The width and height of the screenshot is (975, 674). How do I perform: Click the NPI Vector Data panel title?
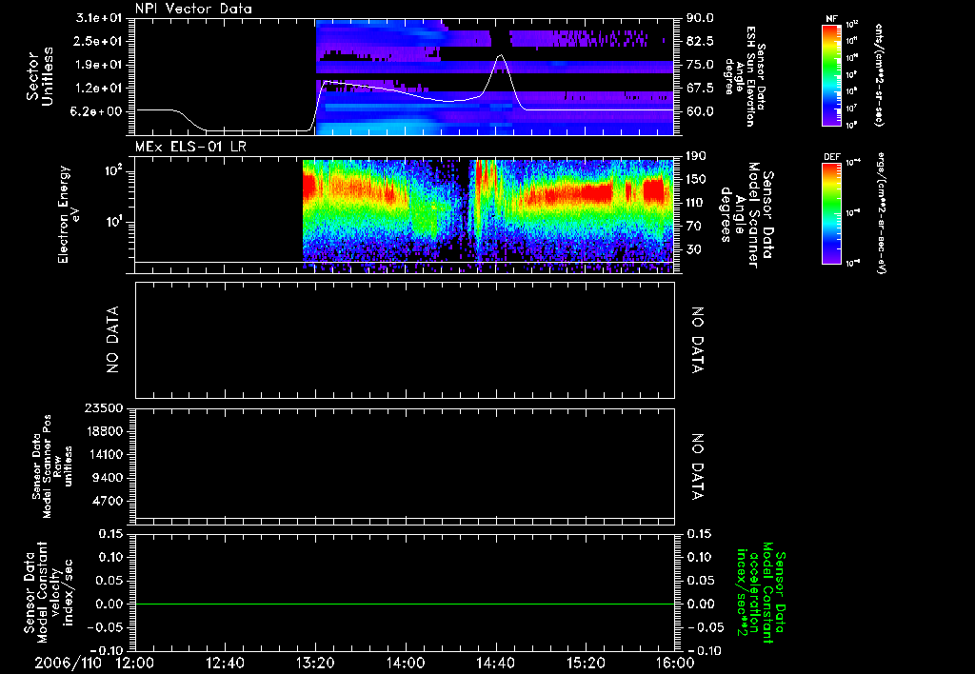click(193, 9)
